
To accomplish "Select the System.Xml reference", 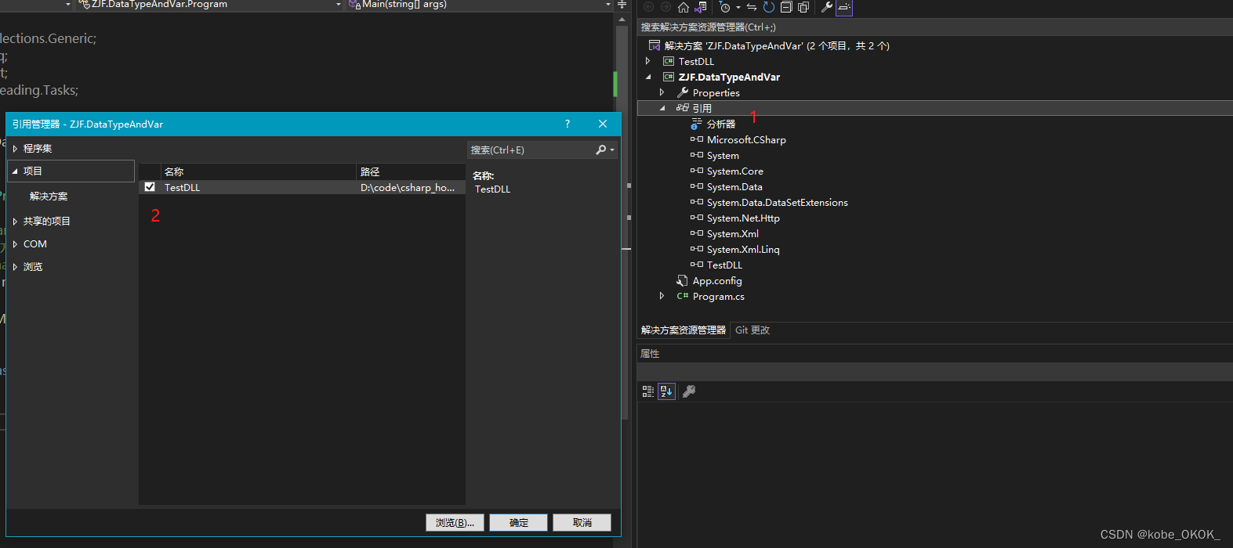I will 733,233.
